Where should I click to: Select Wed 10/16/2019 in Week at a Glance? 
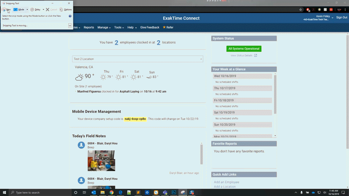tap(242, 76)
